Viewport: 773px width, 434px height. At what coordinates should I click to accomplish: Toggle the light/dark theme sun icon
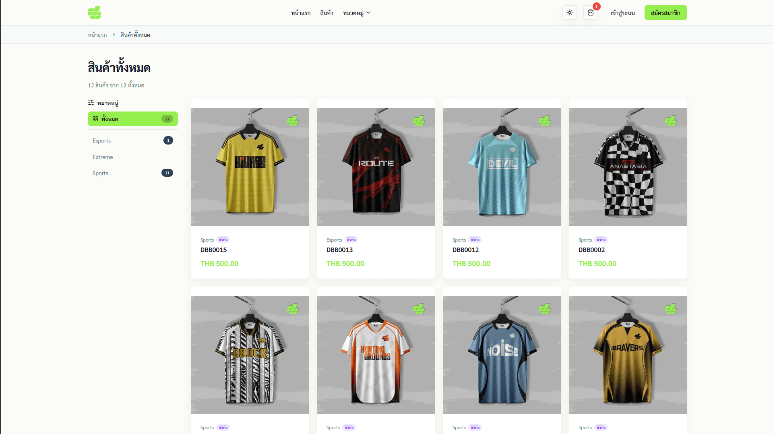pos(570,12)
